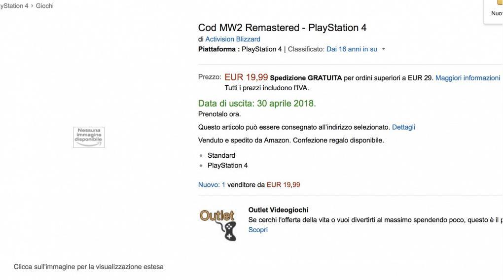The image size is (503, 280).
Task: Click the 'Outlet Videogiochi' heading
Action: (278, 210)
